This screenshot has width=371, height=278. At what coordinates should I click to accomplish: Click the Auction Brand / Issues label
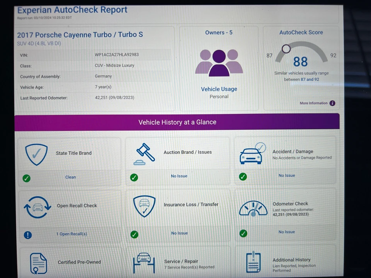click(188, 152)
